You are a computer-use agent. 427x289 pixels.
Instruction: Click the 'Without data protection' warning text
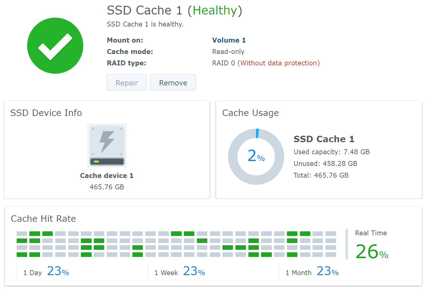coord(278,63)
